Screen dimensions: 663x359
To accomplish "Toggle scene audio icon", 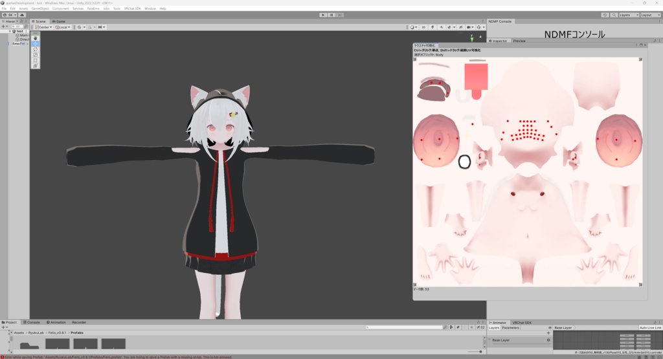I will pyautogui.click(x=442, y=27).
